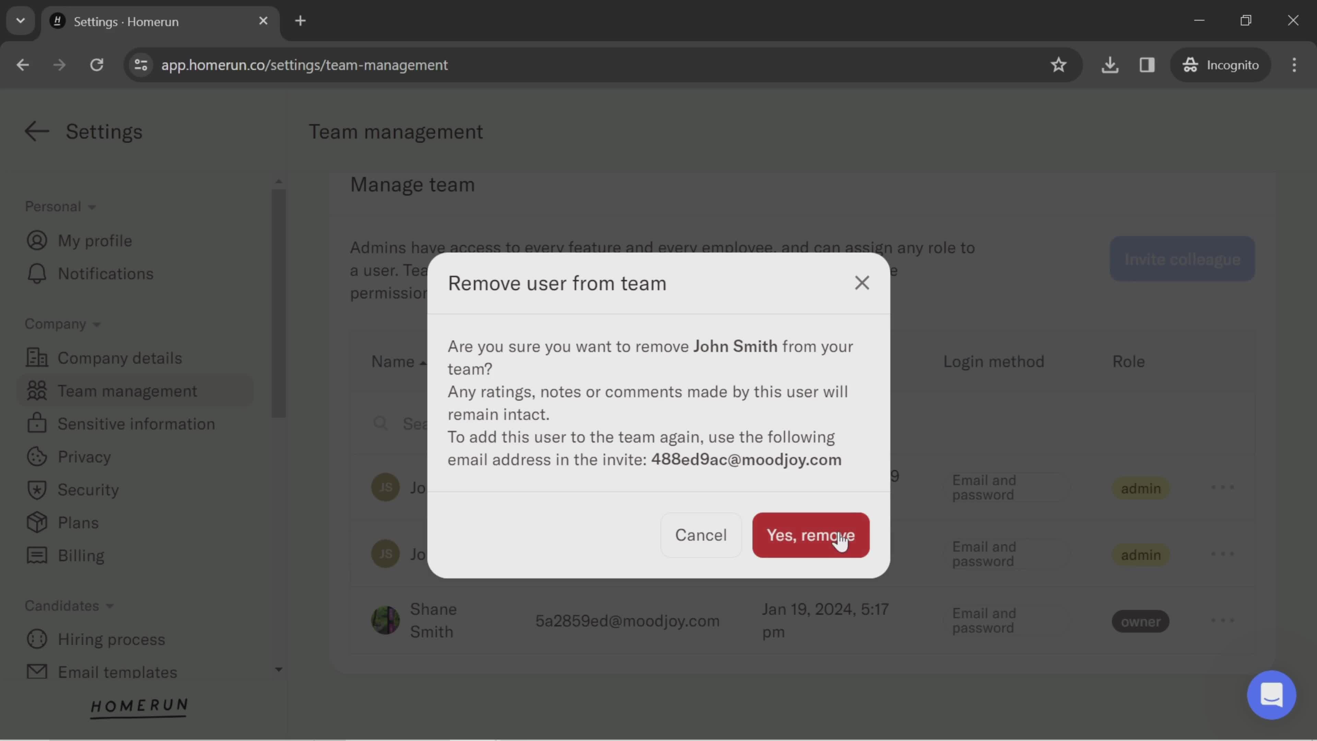Screen dimensions: 1317x741
Task: Go back using Settings arrow icon
Action: tap(37, 131)
